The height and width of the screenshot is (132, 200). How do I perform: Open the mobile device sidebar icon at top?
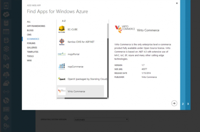click(x=6, y=6)
